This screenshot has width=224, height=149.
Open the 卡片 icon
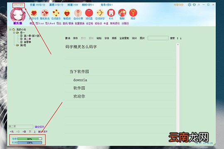[x=111, y=13]
